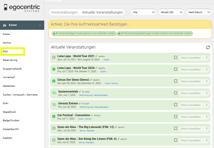The width and height of the screenshot is (214, 148).
Task: Click the refresh icon beside Aktuelle Veranstaltungen
Action: pyautogui.click(x=208, y=47)
